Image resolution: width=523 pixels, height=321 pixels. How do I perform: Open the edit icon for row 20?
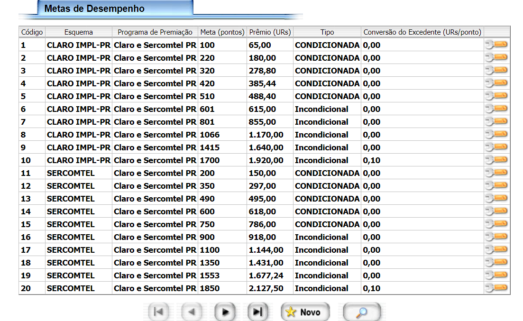click(x=496, y=288)
